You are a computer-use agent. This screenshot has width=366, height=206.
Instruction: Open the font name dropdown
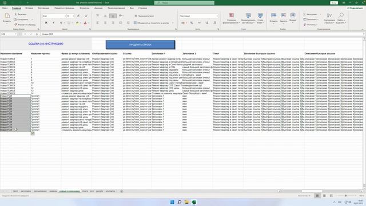pos(65,16)
